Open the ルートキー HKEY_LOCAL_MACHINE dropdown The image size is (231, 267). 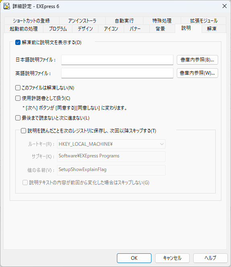pyautogui.click(x=111, y=144)
